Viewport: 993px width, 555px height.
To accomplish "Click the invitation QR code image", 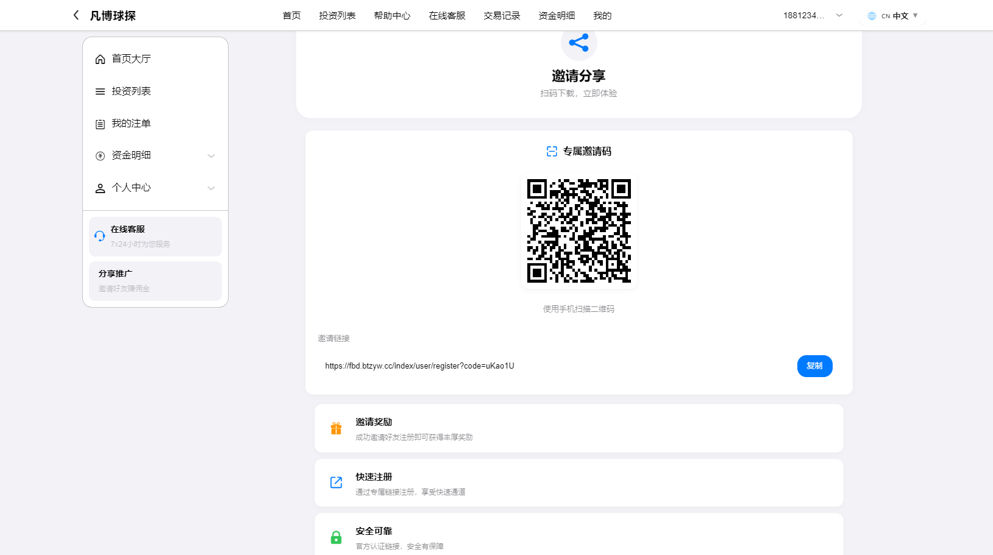I will click(579, 231).
